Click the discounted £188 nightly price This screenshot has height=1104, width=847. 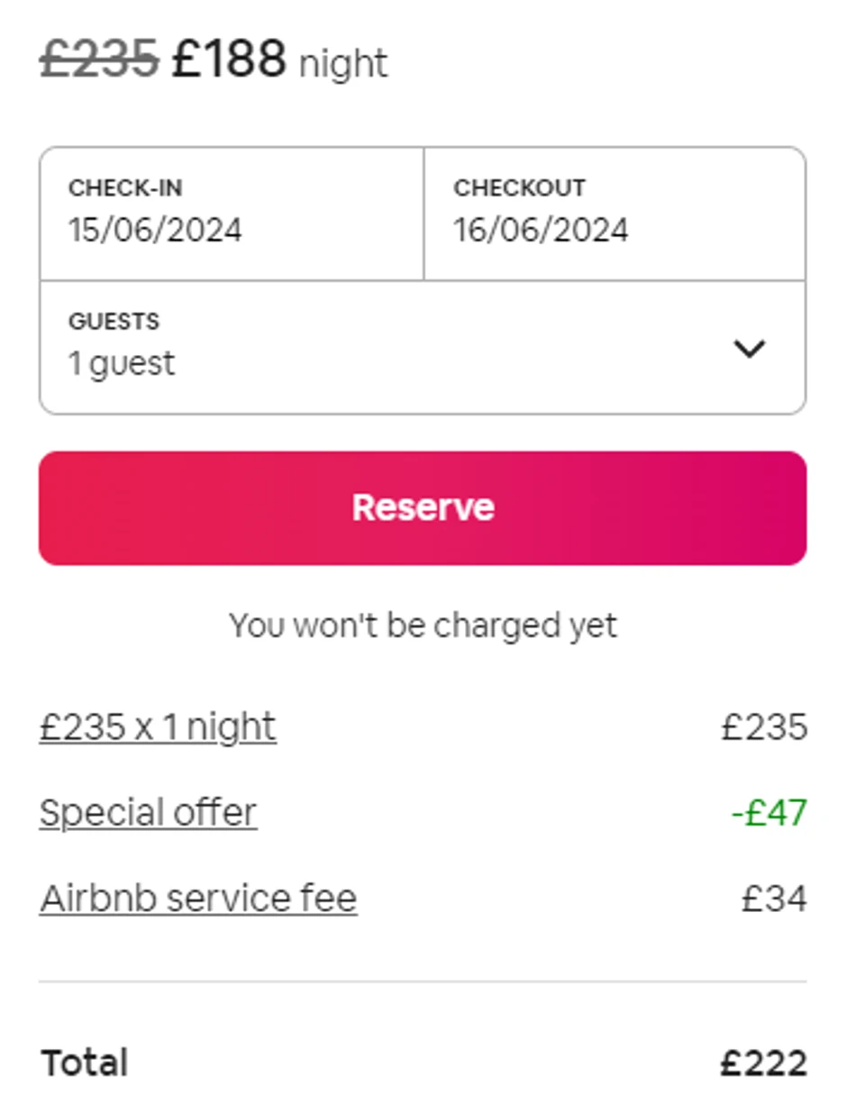(229, 59)
